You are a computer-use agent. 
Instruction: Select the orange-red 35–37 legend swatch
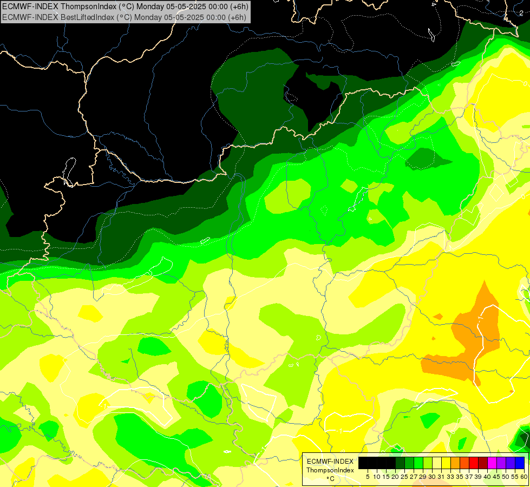tap(464, 463)
